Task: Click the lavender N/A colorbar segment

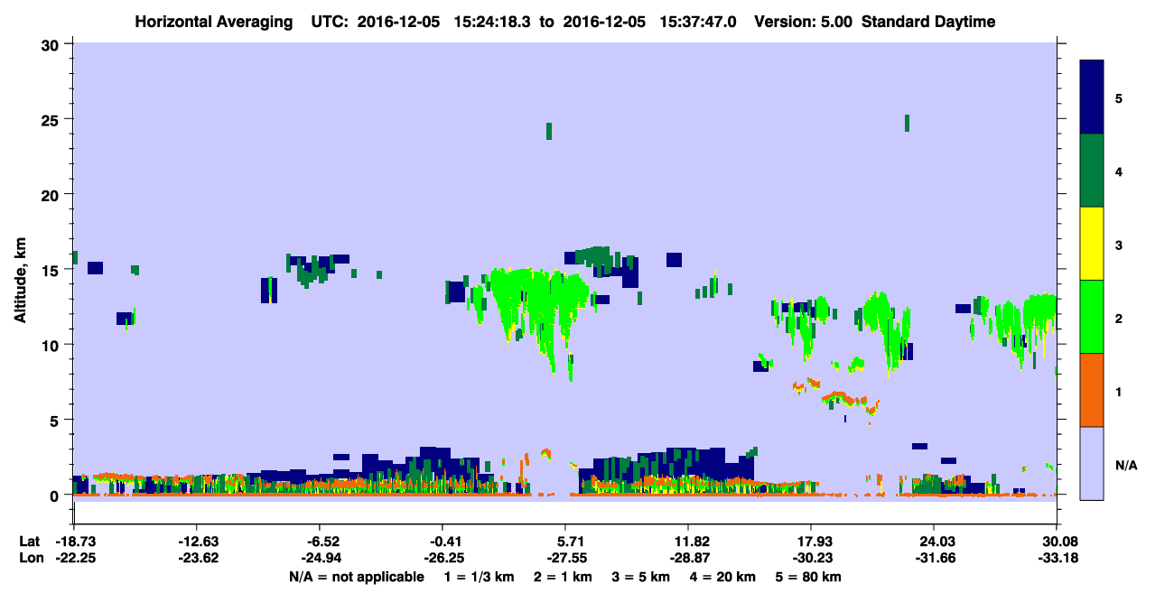Action: pos(1092,463)
